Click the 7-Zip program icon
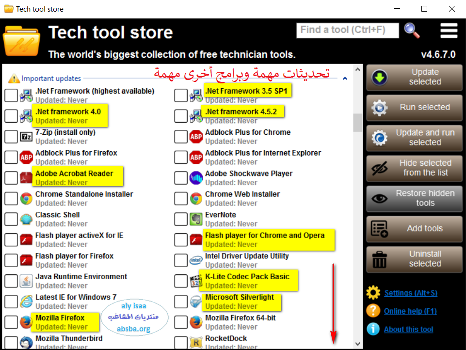466x350 pixels. pos(26,137)
